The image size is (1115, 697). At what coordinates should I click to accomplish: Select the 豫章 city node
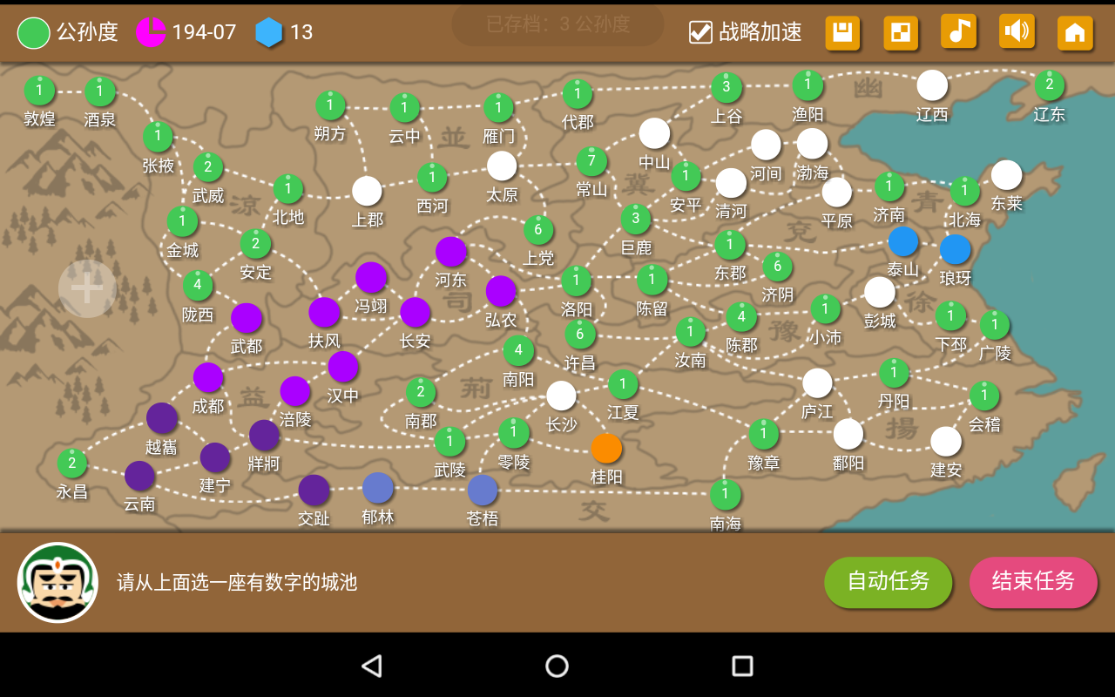(x=763, y=434)
